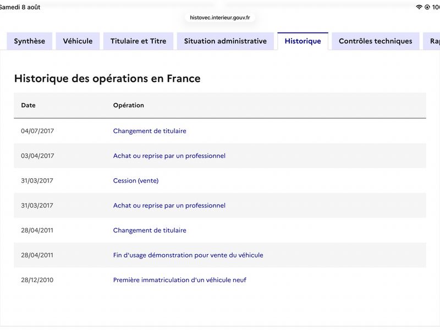
Task: Click Achat ou reprise par un professionnel 03/04/2017
Action: pos(169,156)
